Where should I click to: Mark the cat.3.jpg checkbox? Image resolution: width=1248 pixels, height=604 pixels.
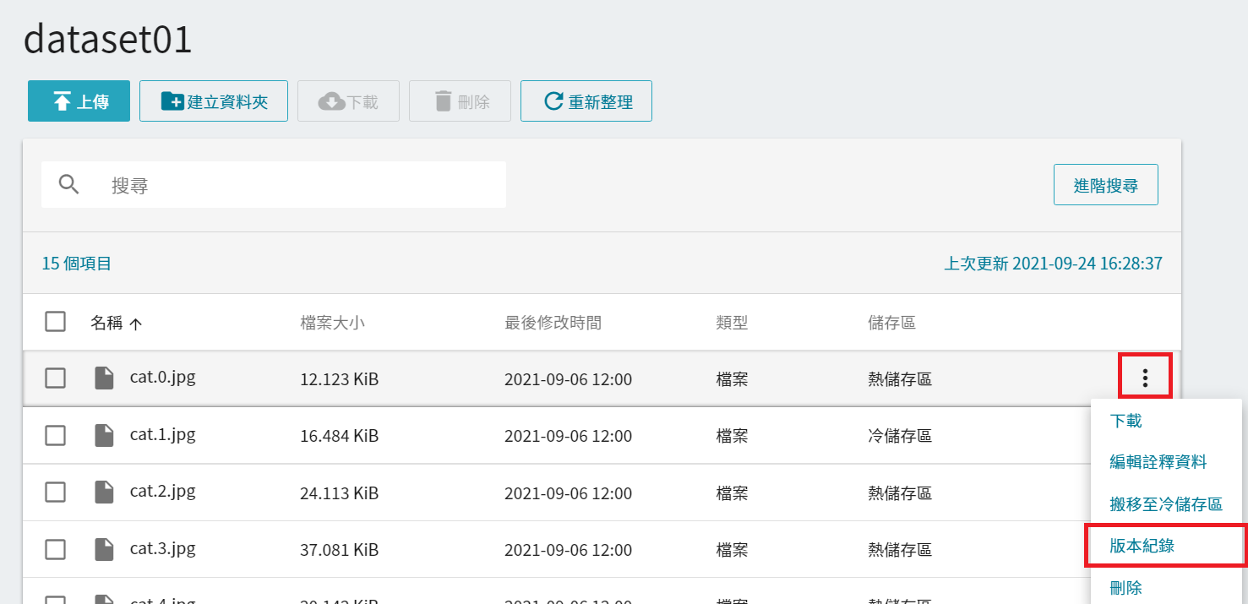[55, 550]
